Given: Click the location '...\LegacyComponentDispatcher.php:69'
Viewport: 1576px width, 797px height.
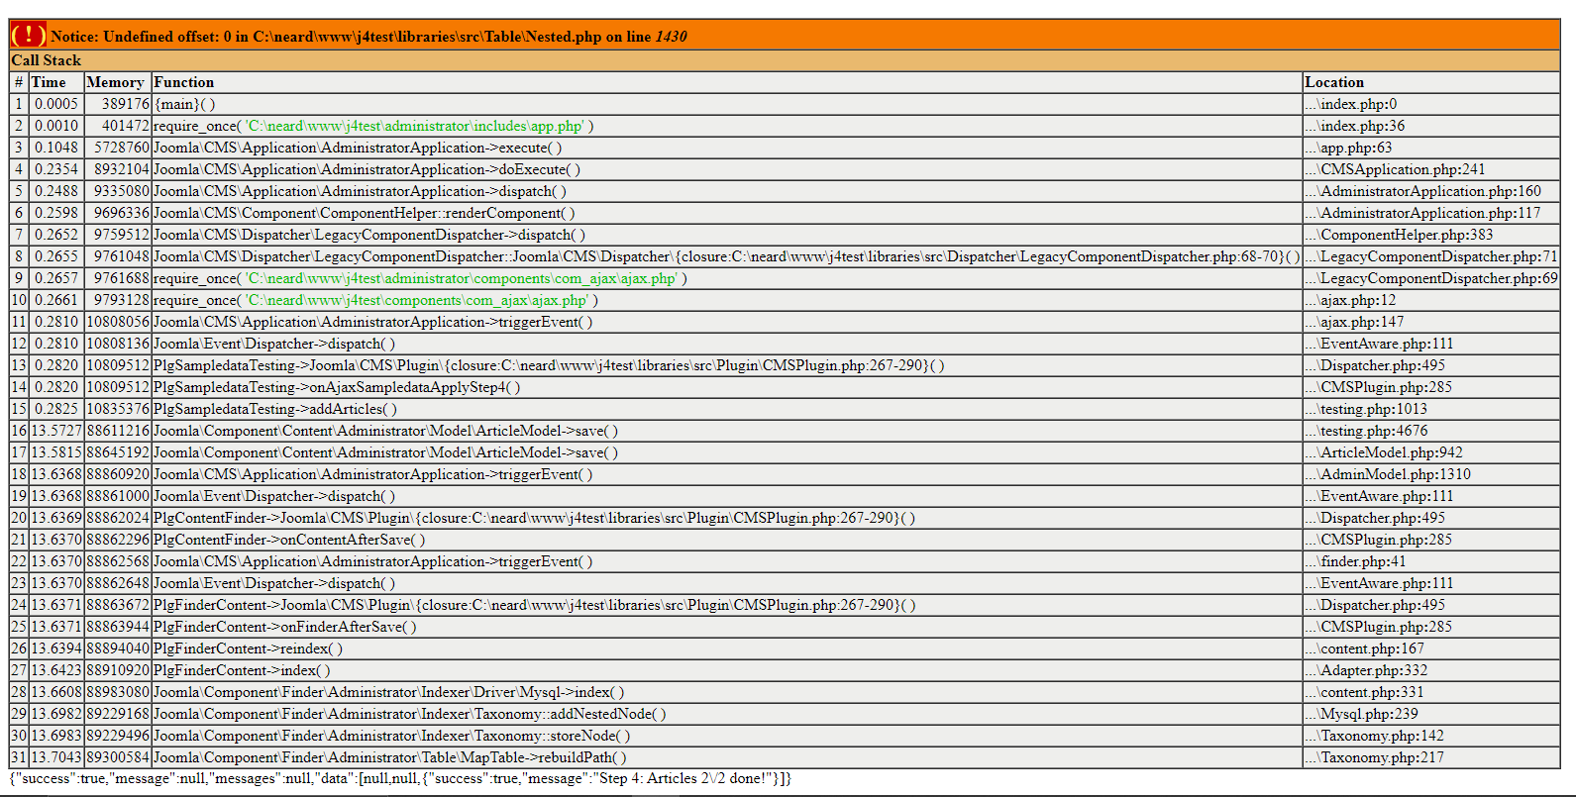Looking at the screenshot, I should [1430, 278].
